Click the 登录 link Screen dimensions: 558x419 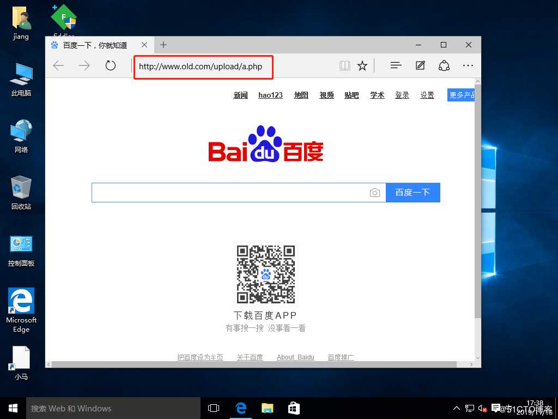[402, 95]
